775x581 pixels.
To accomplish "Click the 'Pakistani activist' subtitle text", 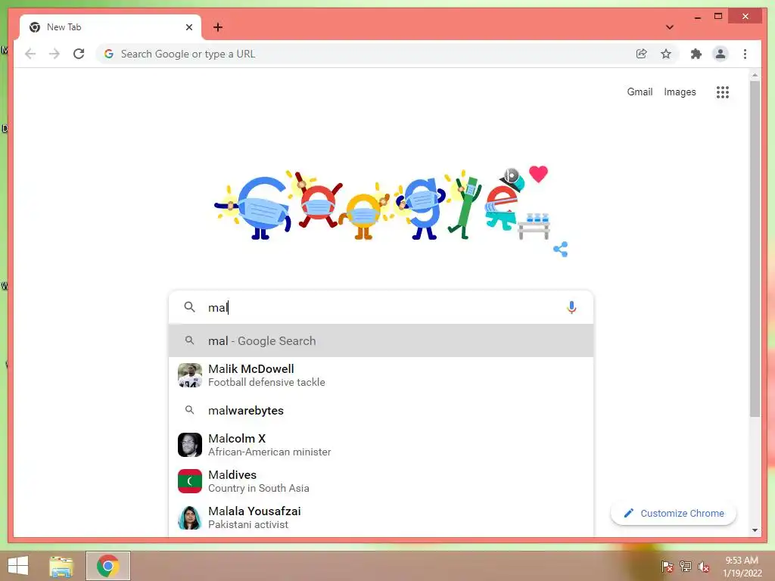I will click(x=248, y=525).
